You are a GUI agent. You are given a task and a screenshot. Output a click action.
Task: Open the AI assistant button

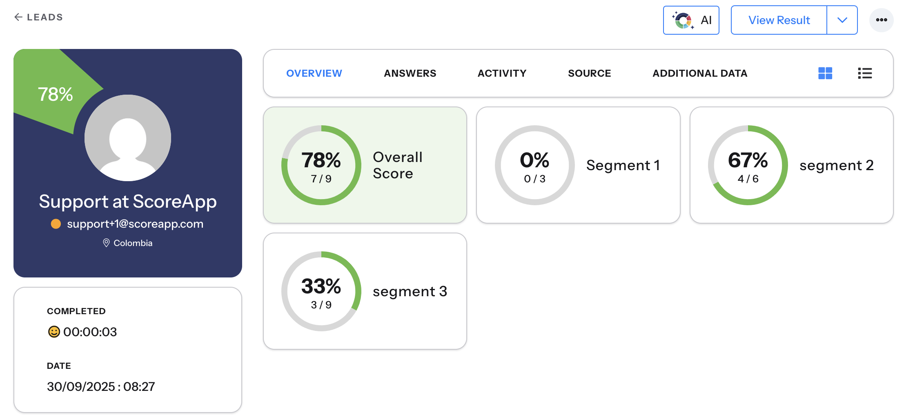pyautogui.click(x=691, y=20)
